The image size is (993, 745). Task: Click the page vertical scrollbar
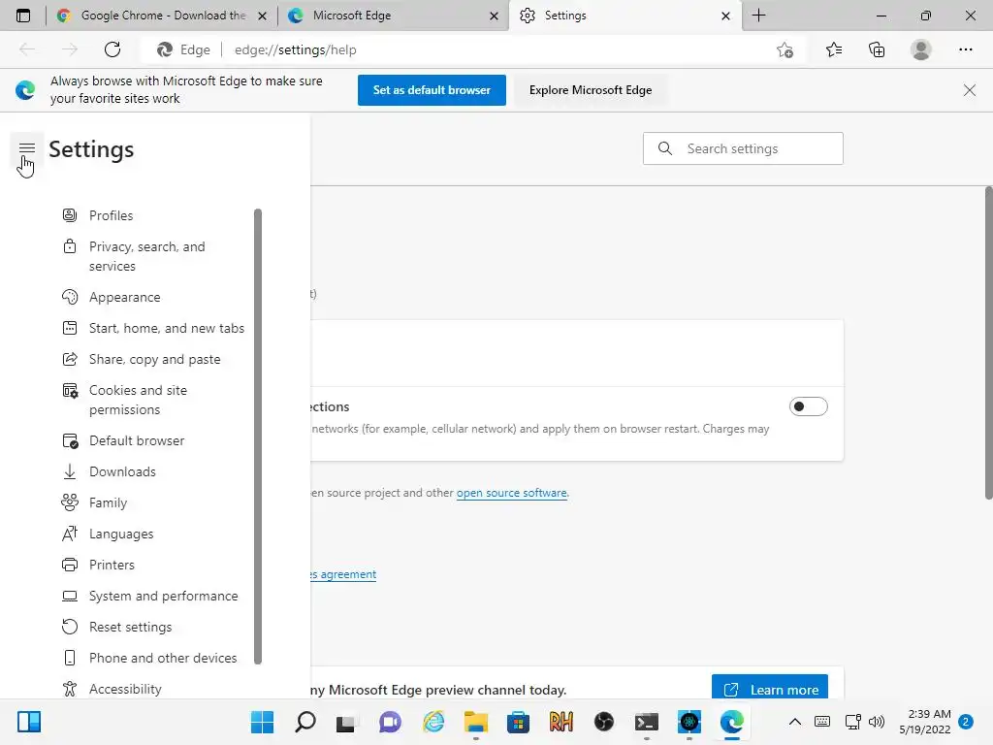pos(988,342)
